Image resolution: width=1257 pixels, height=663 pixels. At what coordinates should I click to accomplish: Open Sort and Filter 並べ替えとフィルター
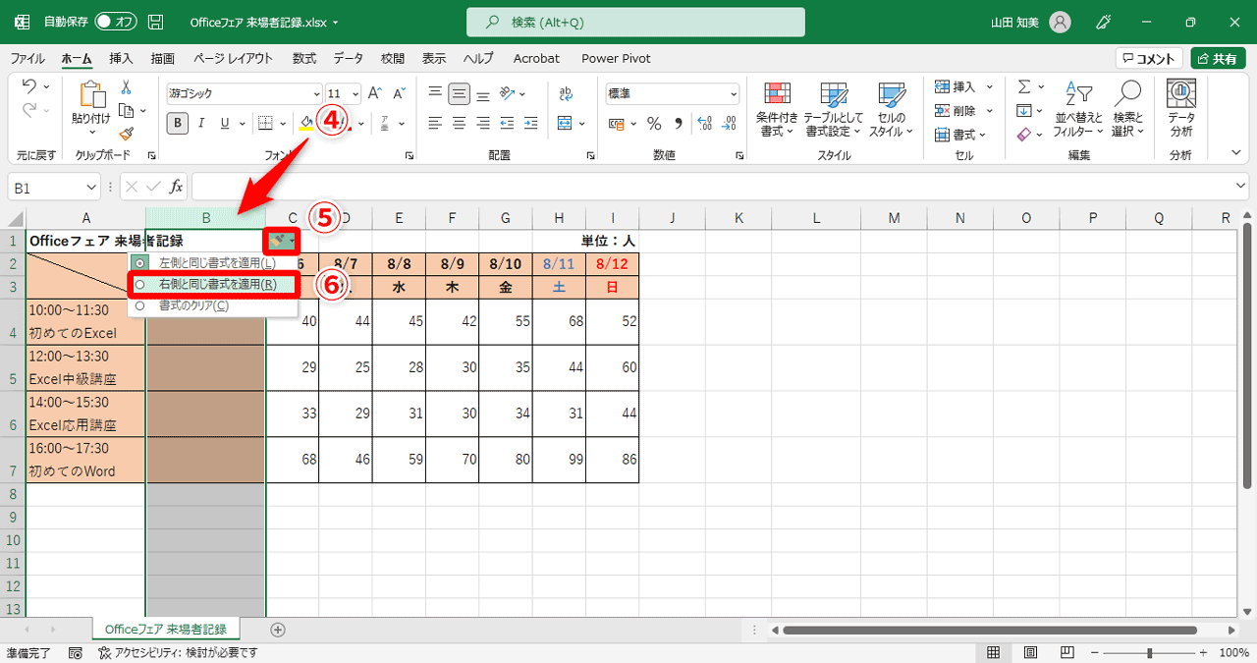(1078, 108)
